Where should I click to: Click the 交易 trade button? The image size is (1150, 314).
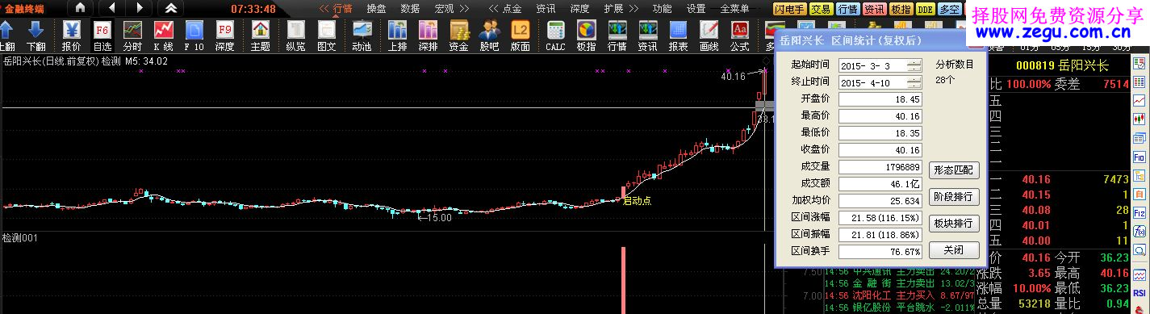tap(821, 10)
